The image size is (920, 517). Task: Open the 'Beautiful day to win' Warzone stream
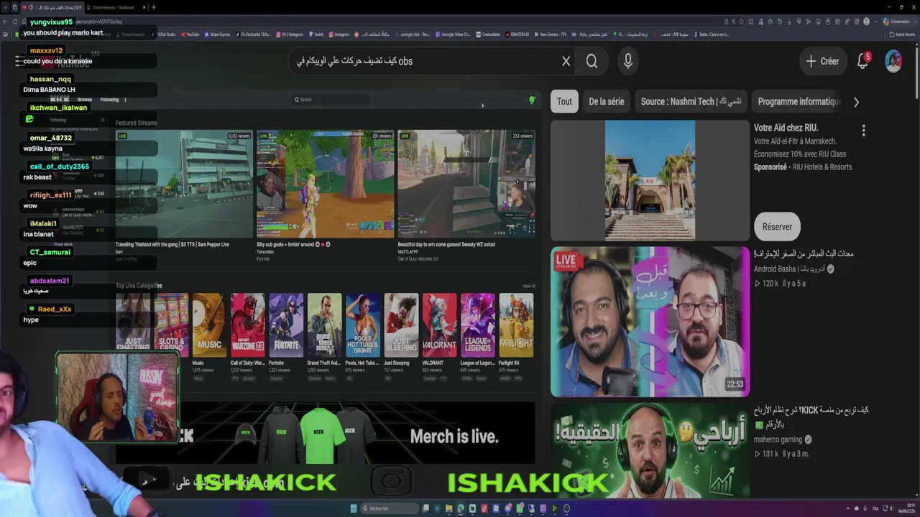point(466,184)
